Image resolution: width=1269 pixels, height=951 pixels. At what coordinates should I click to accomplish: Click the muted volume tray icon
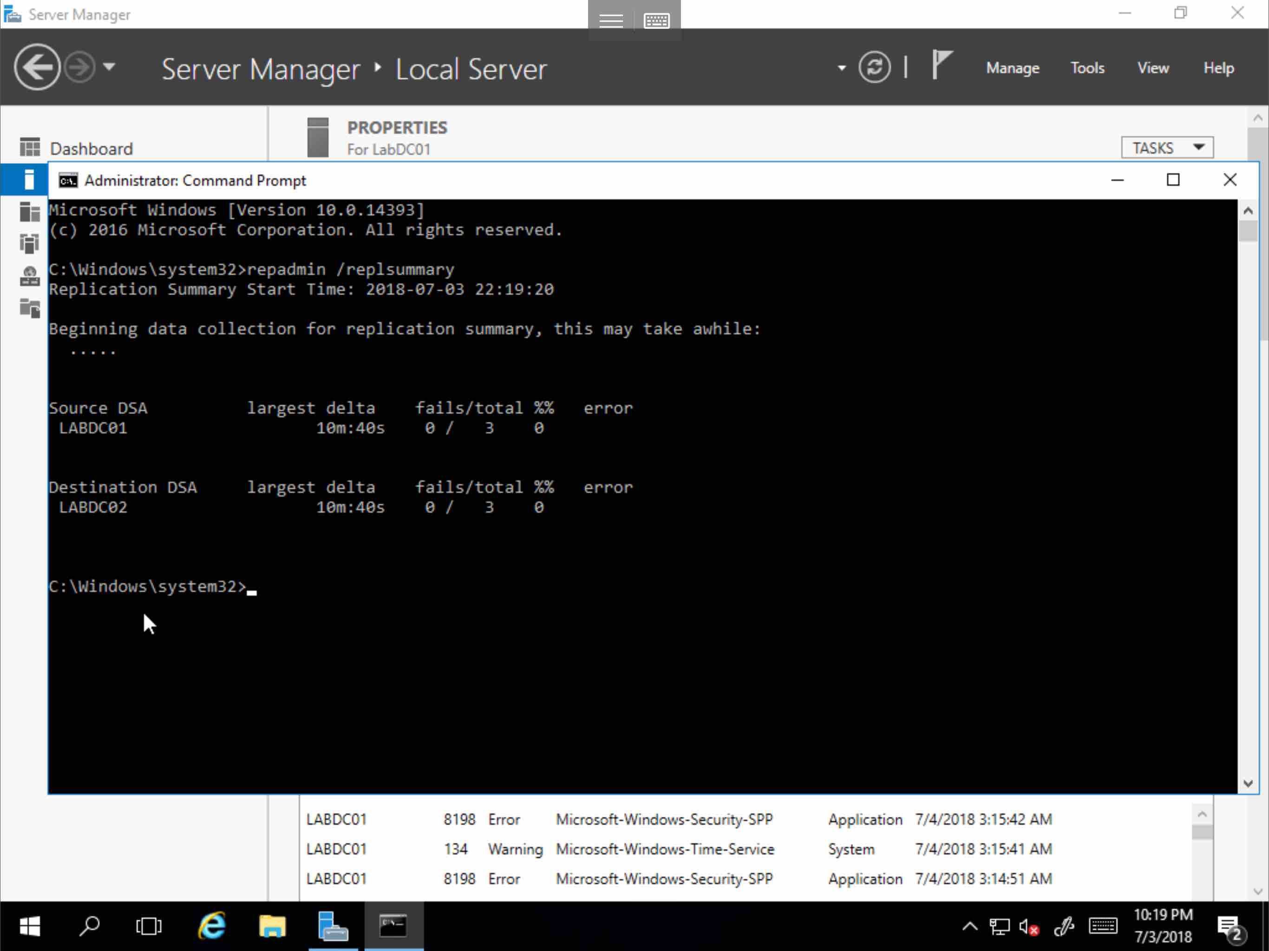(1029, 926)
